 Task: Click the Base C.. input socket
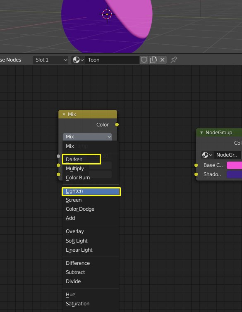196,165
